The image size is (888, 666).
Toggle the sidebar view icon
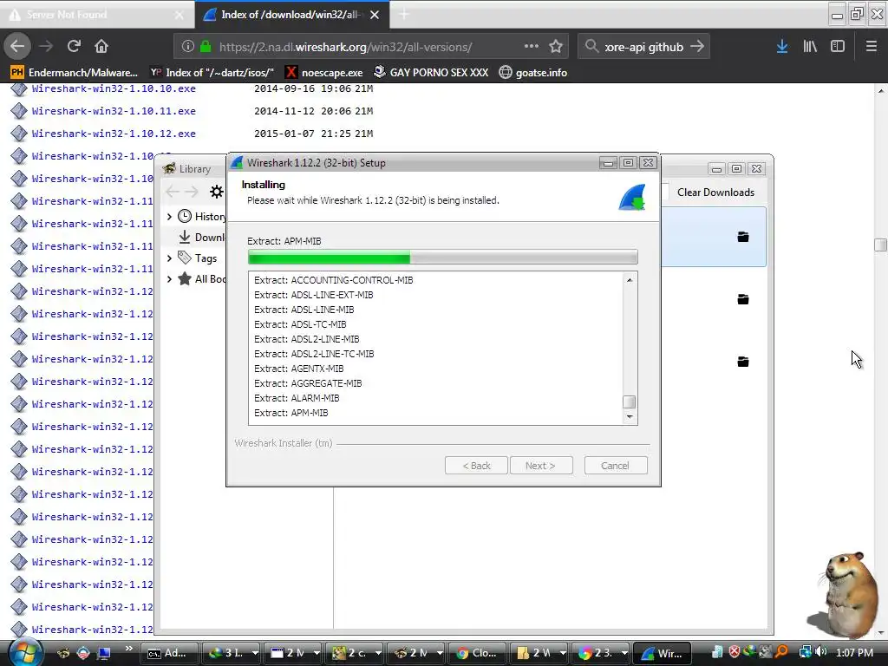[838, 47]
